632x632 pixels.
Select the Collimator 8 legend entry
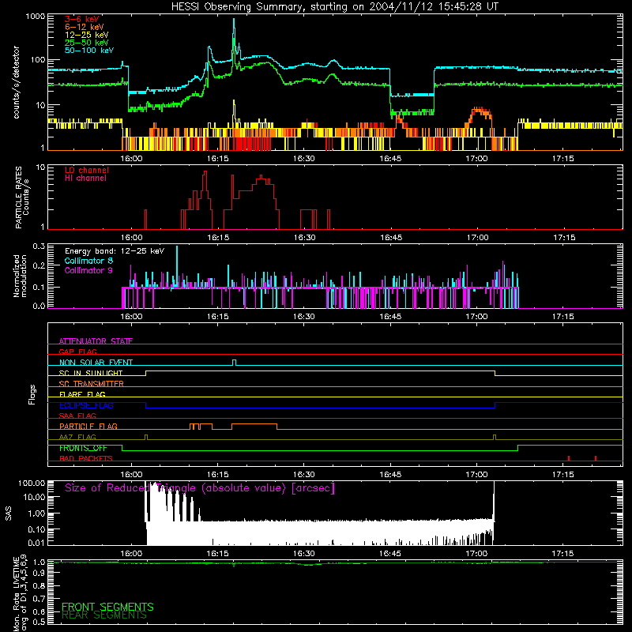coord(88,261)
